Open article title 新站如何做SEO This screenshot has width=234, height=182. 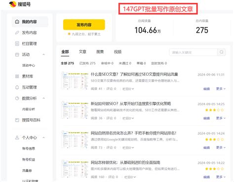(131, 104)
